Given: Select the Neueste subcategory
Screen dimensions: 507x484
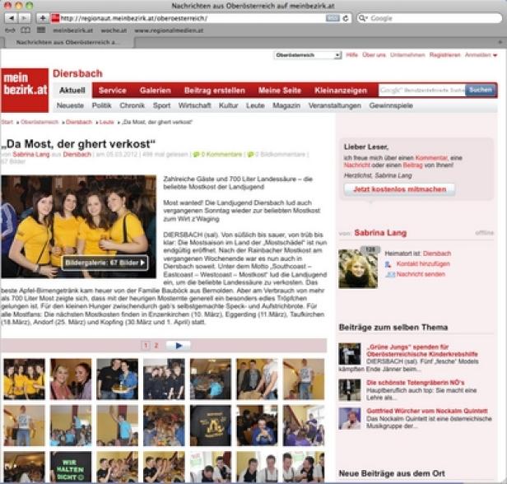Looking at the screenshot, I should click(x=70, y=105).
